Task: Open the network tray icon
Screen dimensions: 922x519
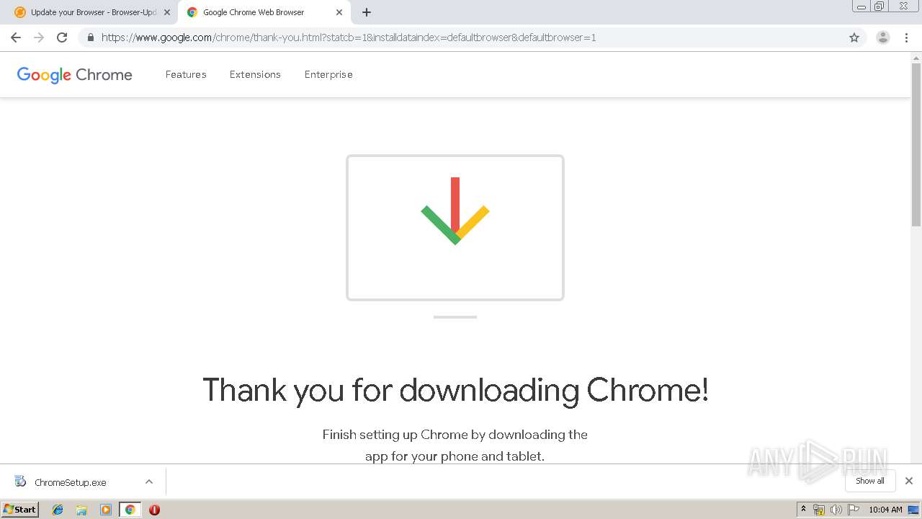Action: pos(819,510)
